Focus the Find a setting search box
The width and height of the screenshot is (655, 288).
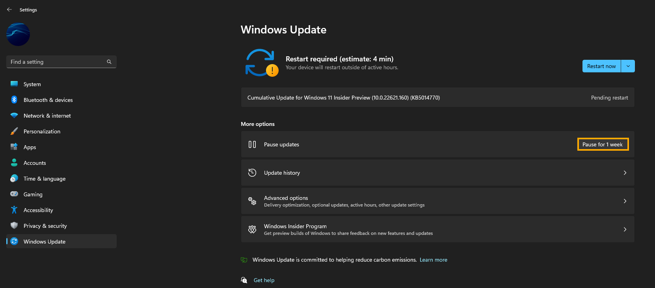coord(61,62)
